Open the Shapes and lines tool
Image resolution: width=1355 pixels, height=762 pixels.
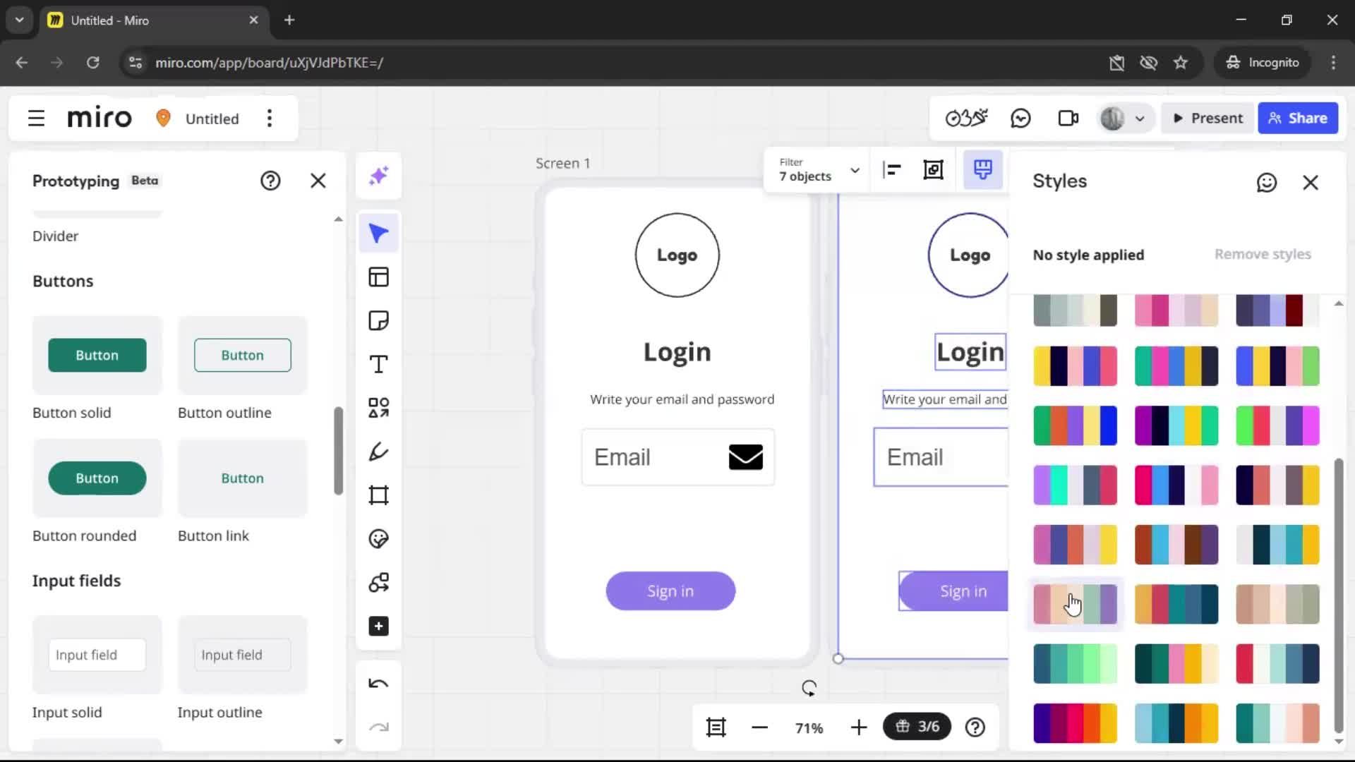[x=379, y=408]
